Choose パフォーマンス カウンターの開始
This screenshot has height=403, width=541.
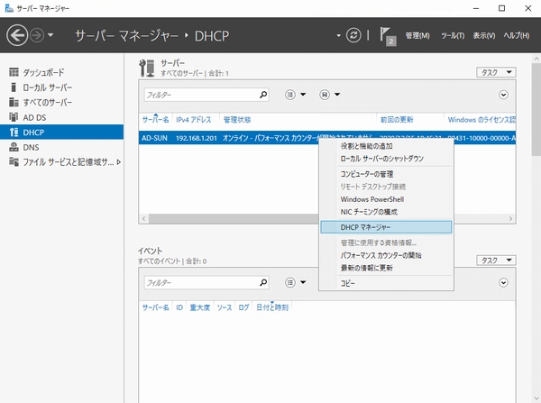click(386, 256)
